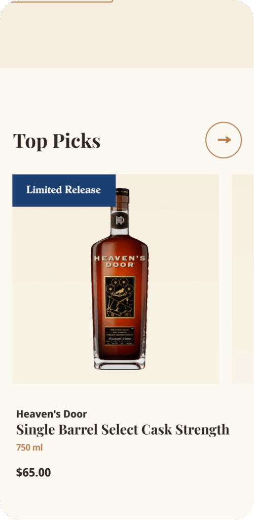Open the Heaven's Door bottle image

point(120,279)
